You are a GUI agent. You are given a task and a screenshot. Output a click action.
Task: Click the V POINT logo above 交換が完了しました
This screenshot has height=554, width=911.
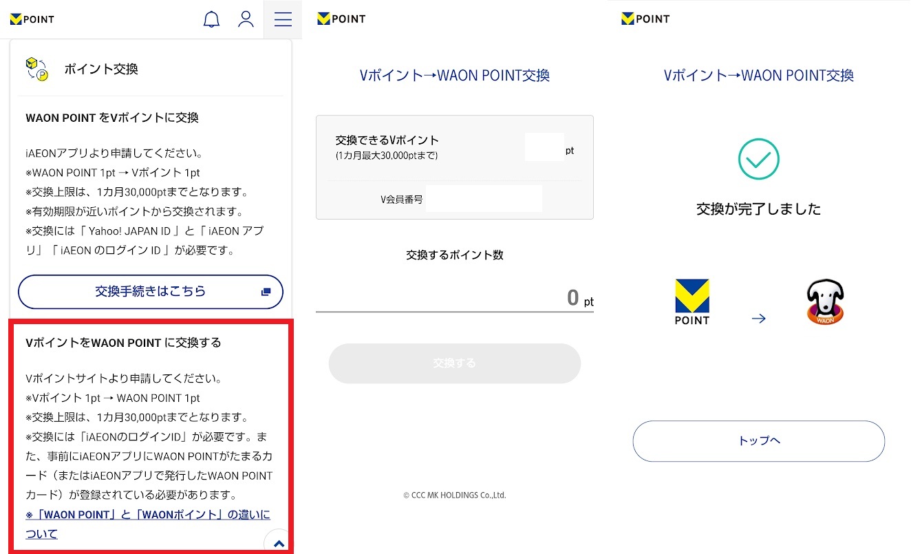[645, 19]
